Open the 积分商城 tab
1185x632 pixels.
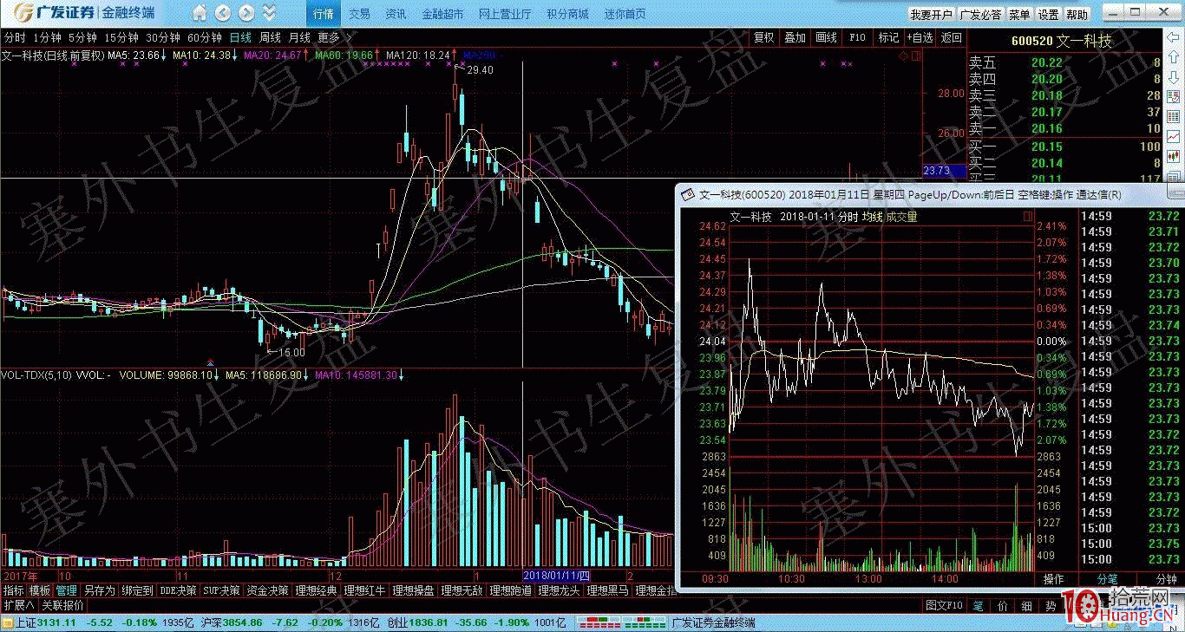coord(567,14)
